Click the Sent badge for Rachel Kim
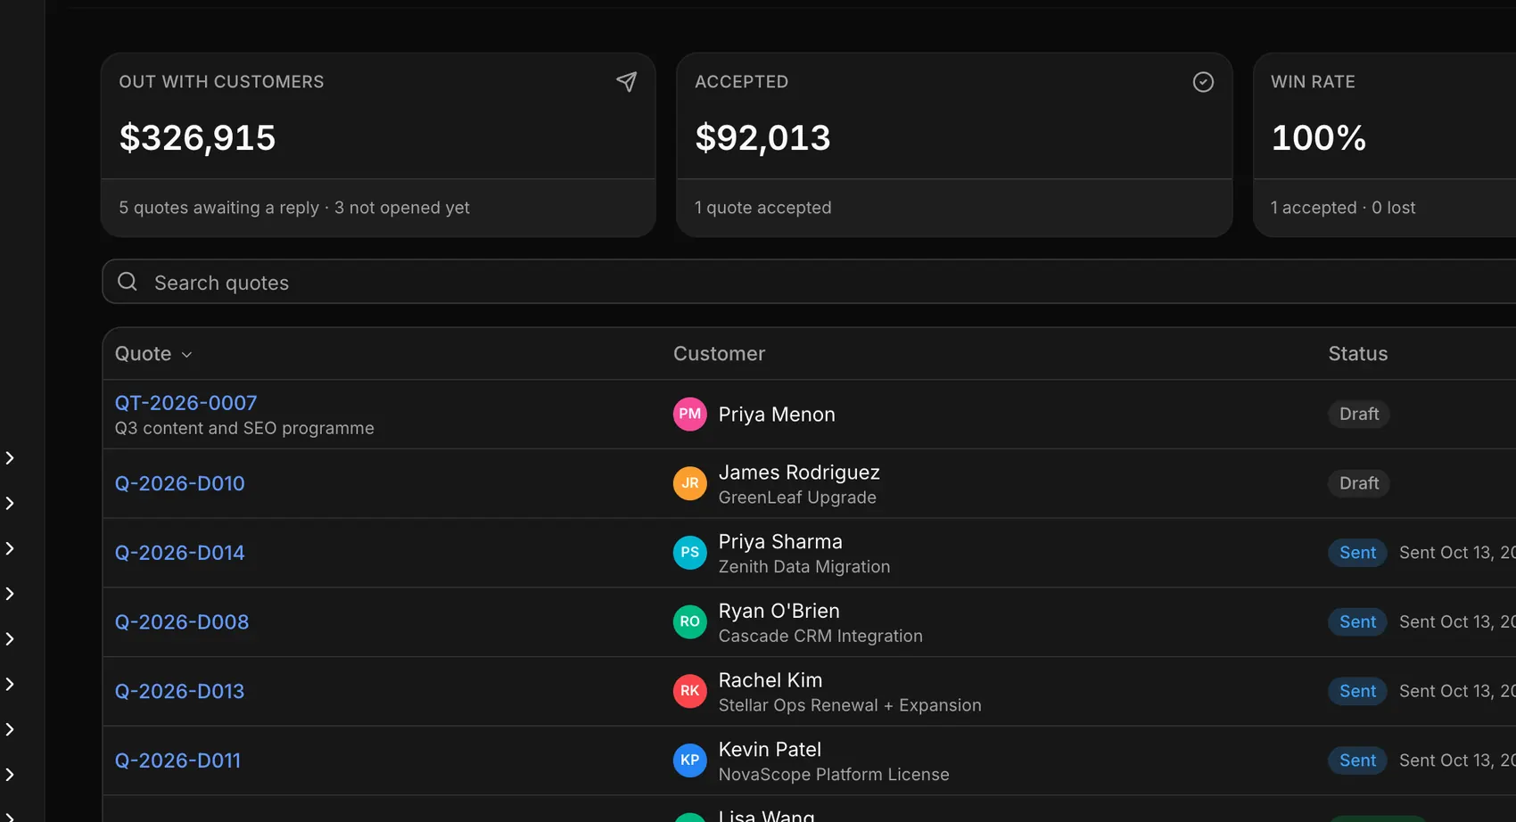This screenshot has width=1516, height=822. (1357, 691)
